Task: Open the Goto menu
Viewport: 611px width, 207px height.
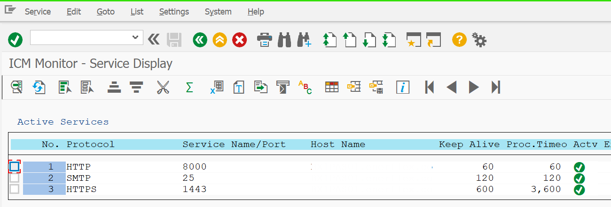Action: click(105, 12)
